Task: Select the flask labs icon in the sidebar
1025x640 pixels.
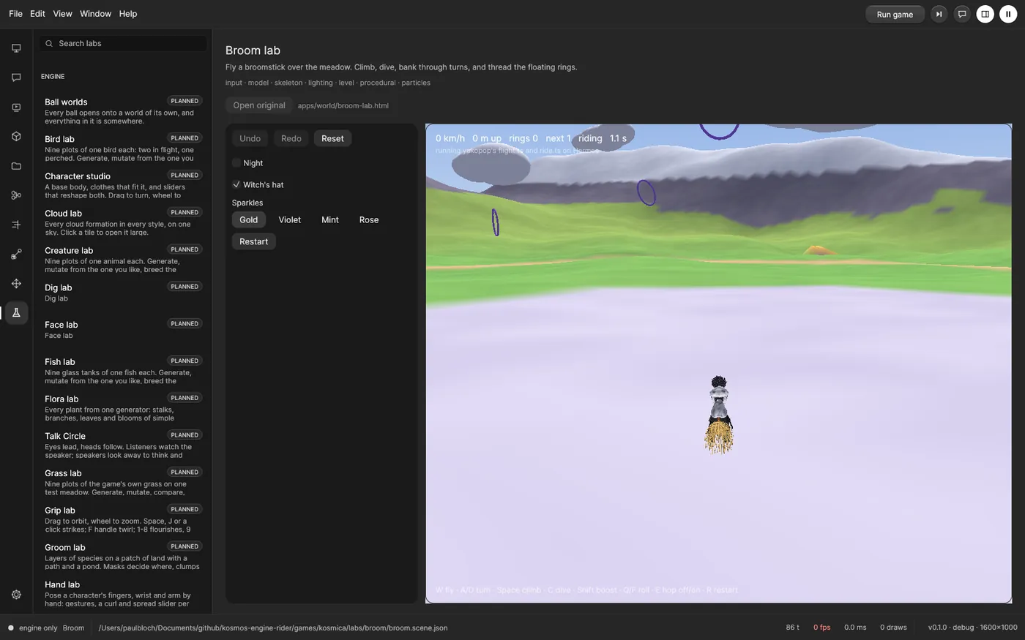Action: [x=16, y=312]
